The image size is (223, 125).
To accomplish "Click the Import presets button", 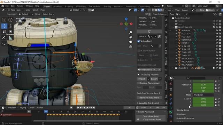I will [142, 79].
